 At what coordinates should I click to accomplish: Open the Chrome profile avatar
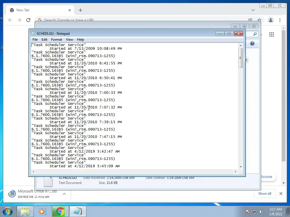pos(270,20)
